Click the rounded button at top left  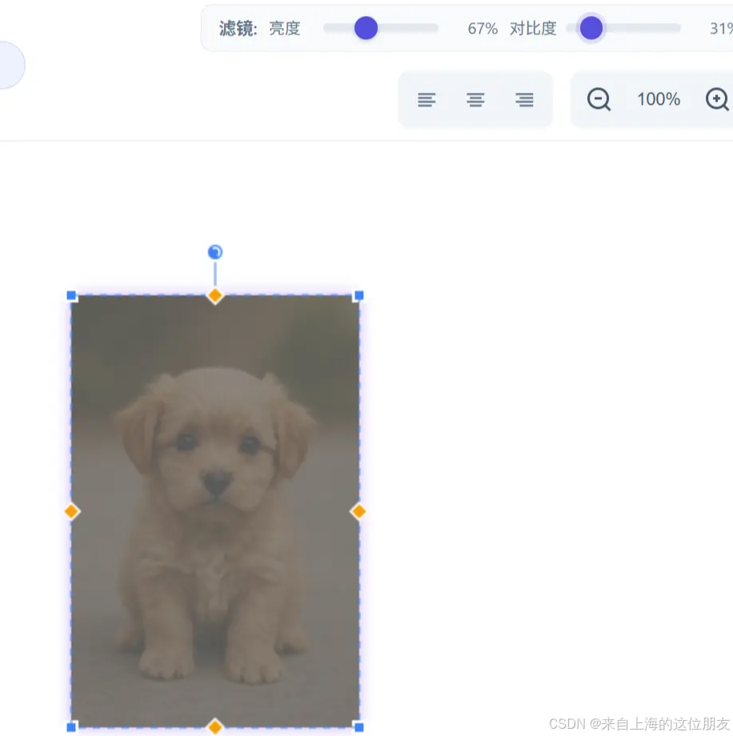click(x=8, y=65)
